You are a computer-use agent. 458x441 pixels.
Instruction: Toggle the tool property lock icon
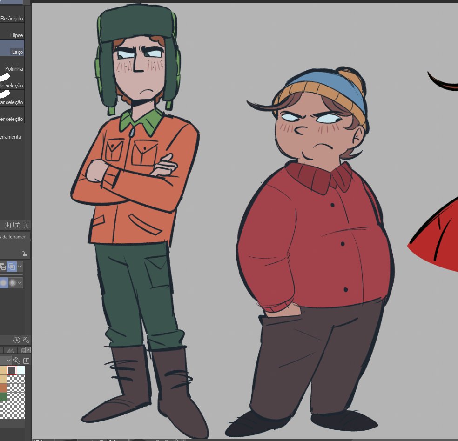pyautogui.click(x=24, y=254)
